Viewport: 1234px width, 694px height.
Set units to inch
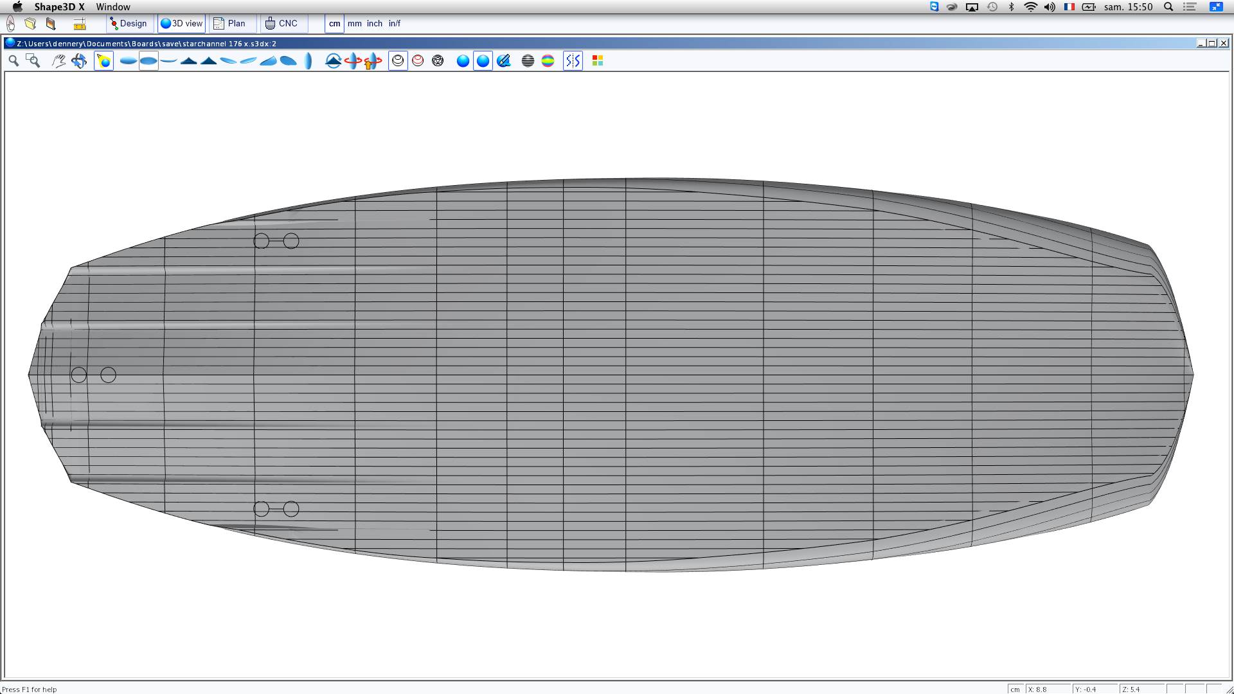point(375,24)
